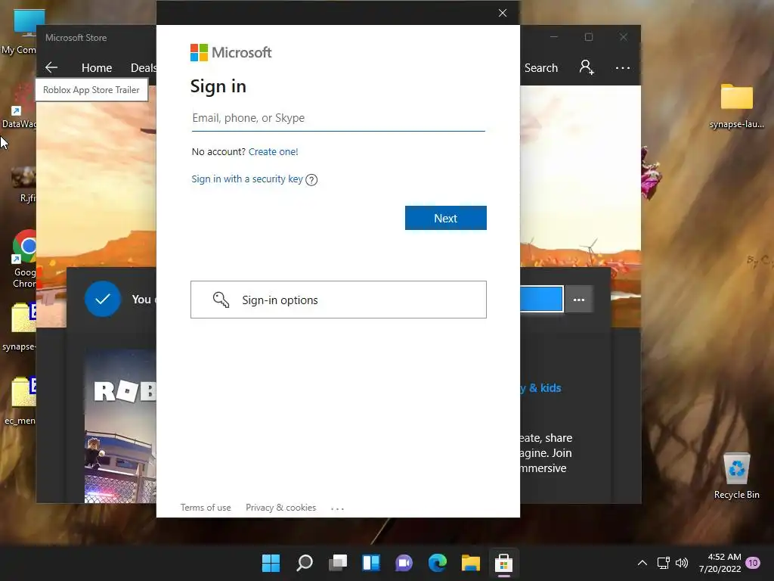
Task: Open Terms of use link
Action: pos(206,508)
